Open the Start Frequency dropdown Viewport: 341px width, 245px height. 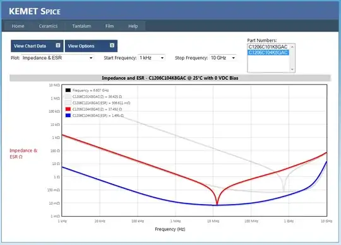(152, 58)
